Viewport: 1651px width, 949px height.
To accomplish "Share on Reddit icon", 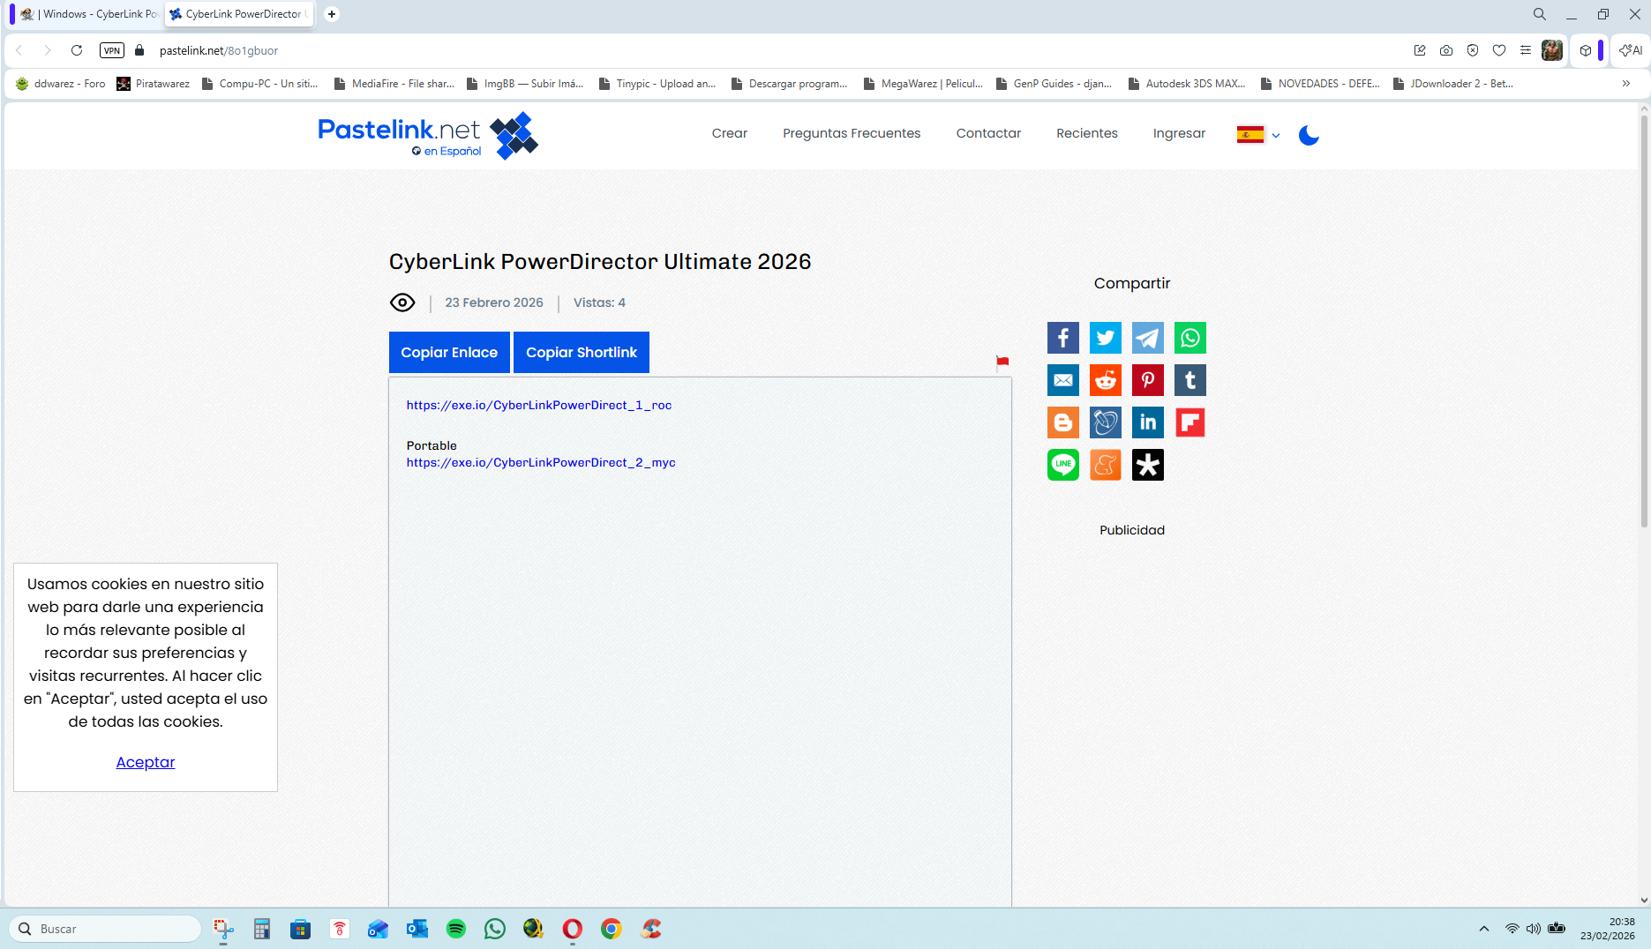I will (1105, 380).
